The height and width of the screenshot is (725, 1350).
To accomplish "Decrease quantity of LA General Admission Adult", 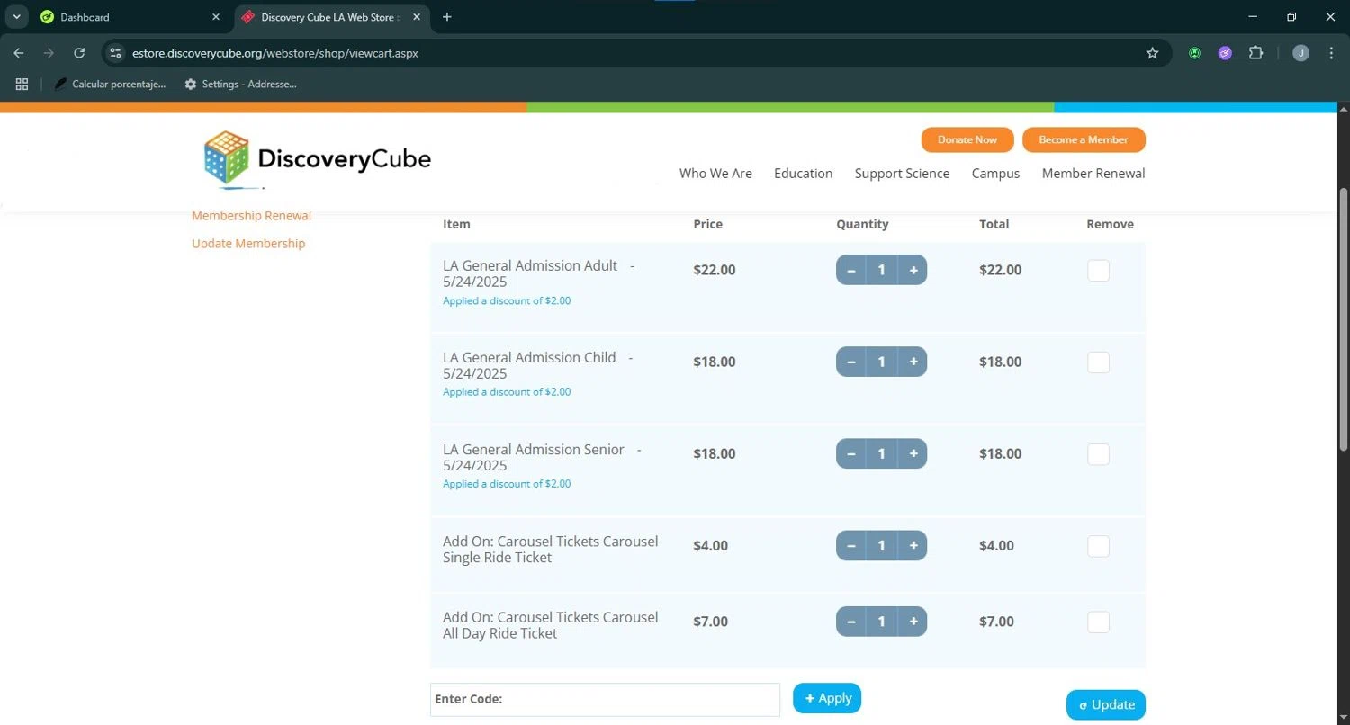I will 850,270.
